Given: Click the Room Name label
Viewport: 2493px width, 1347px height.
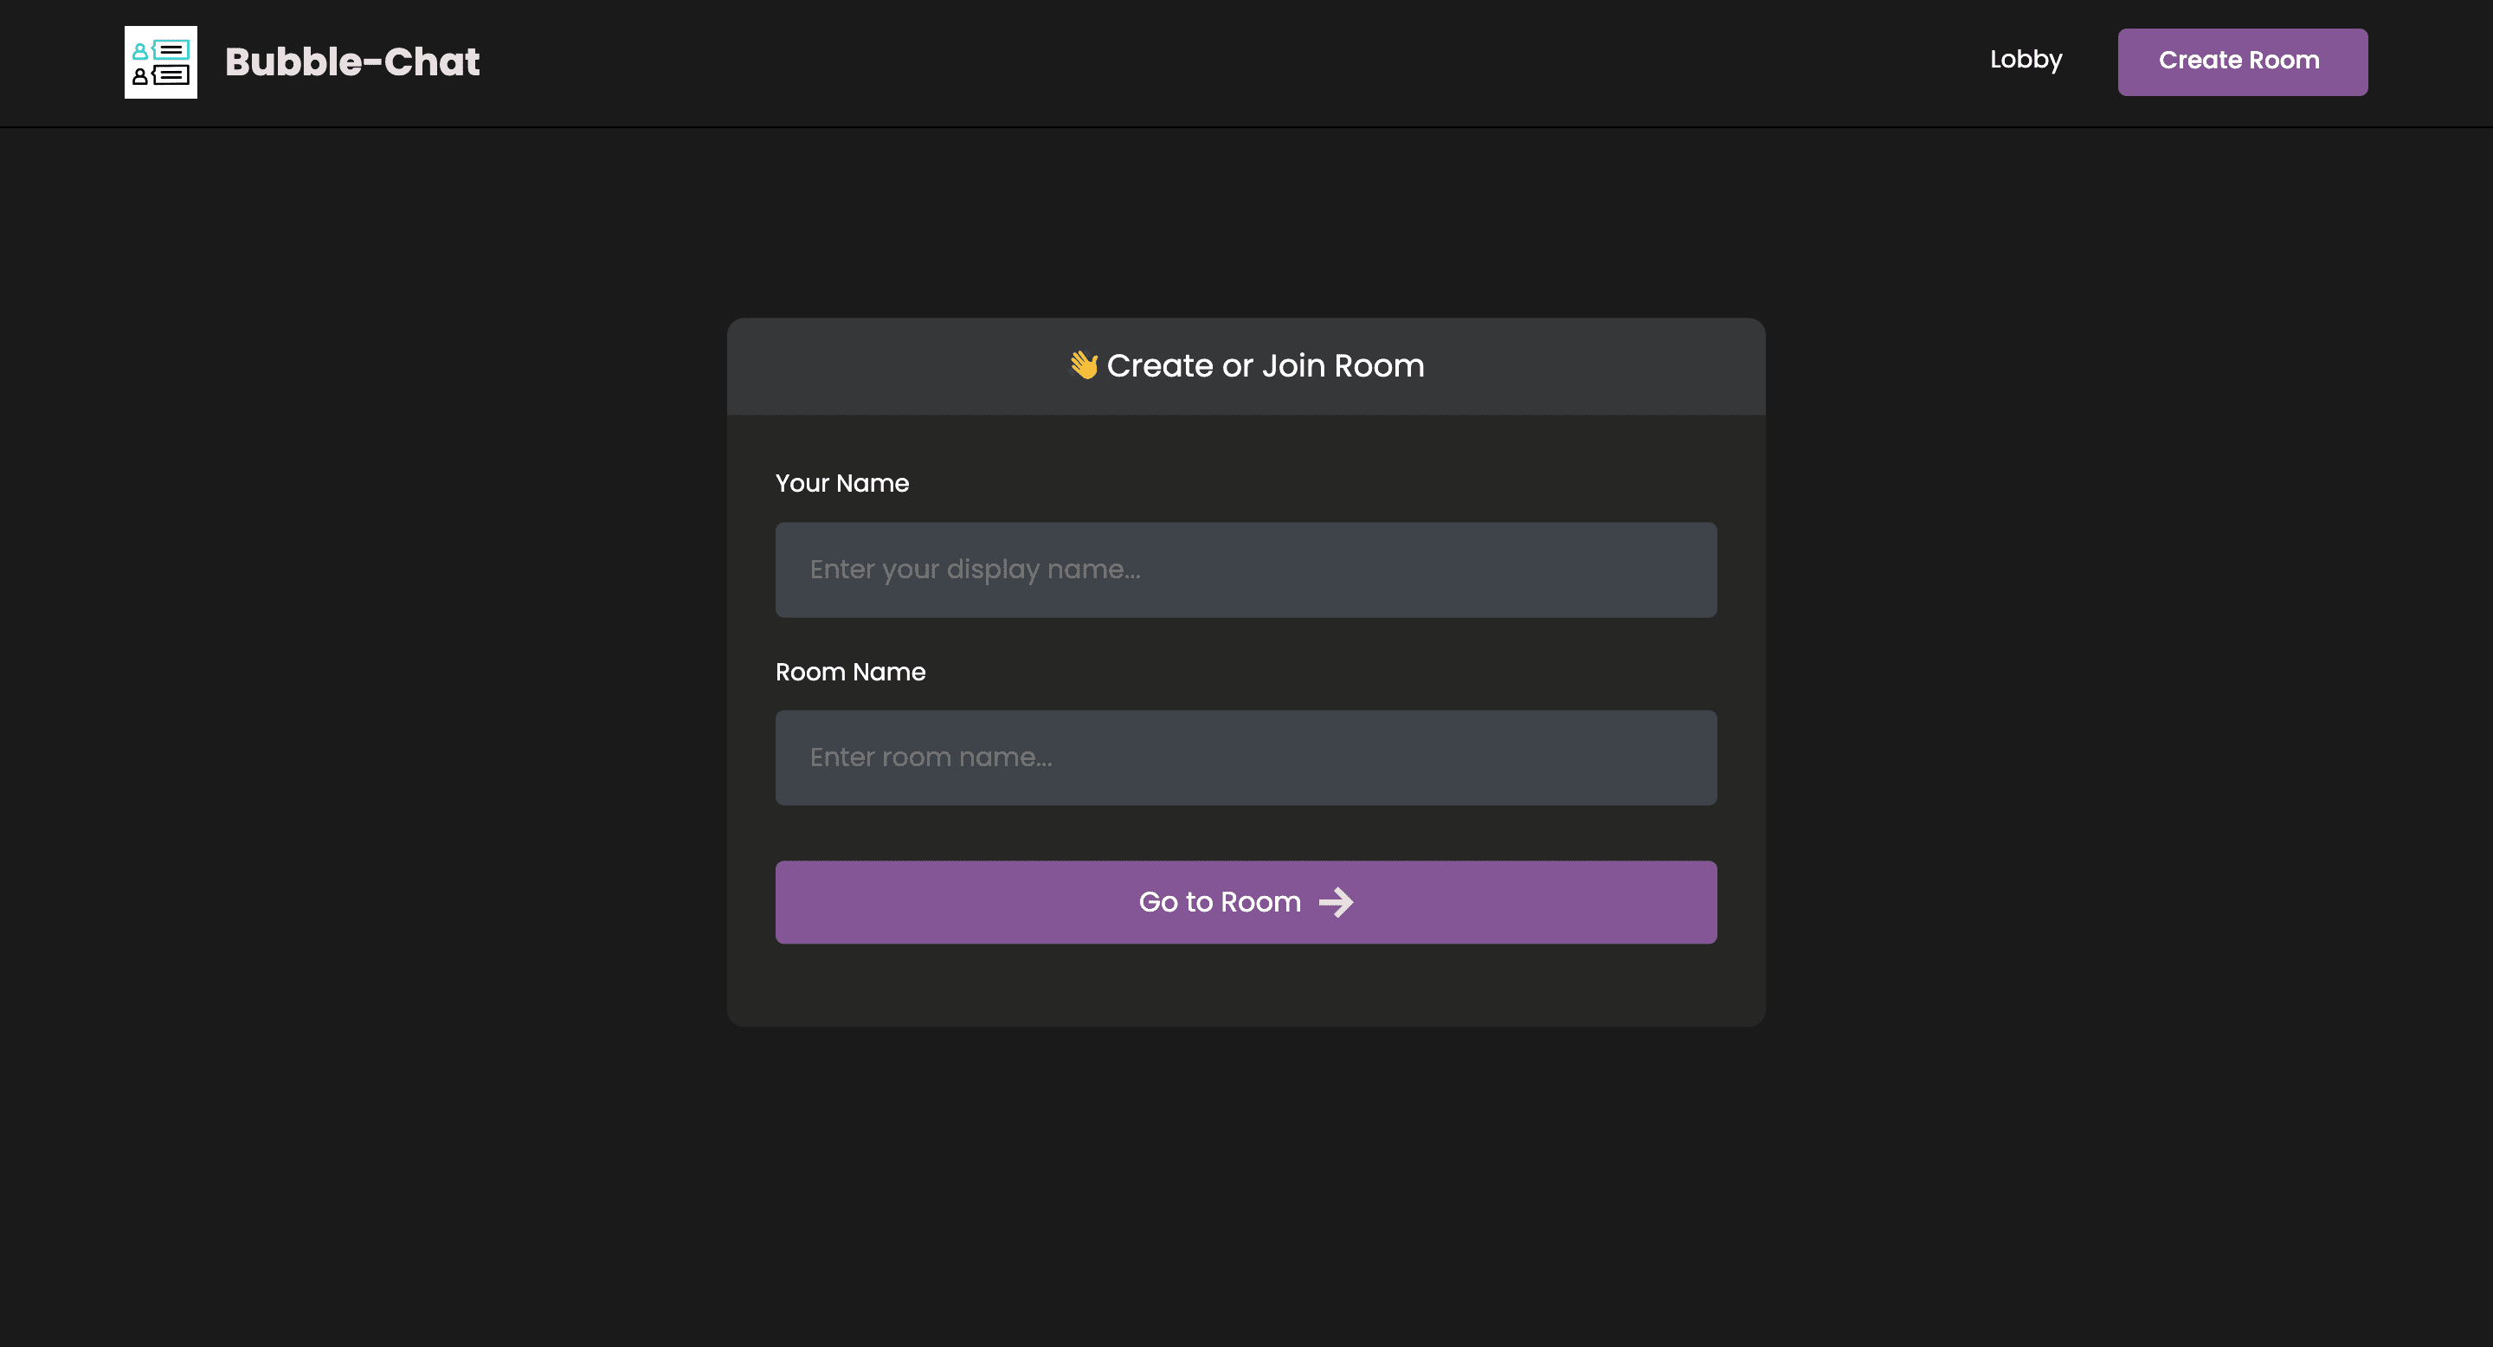Looking at the screenshot, I should [850, 672].
